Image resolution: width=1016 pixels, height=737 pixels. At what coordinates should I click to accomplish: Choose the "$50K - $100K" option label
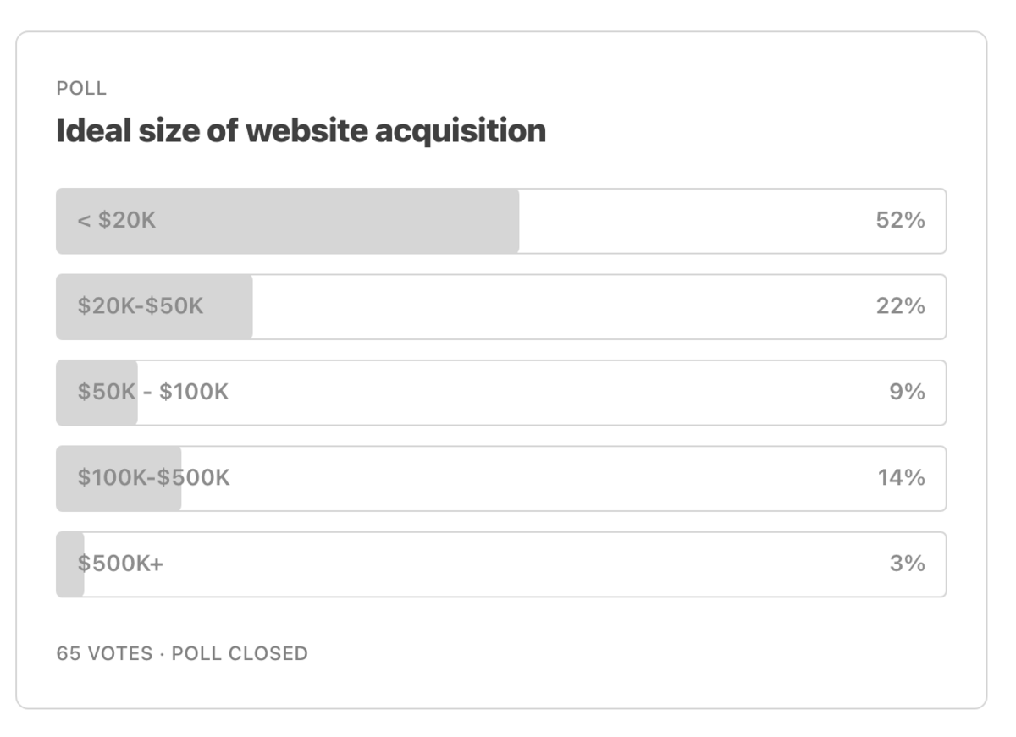tap(153, 393)
